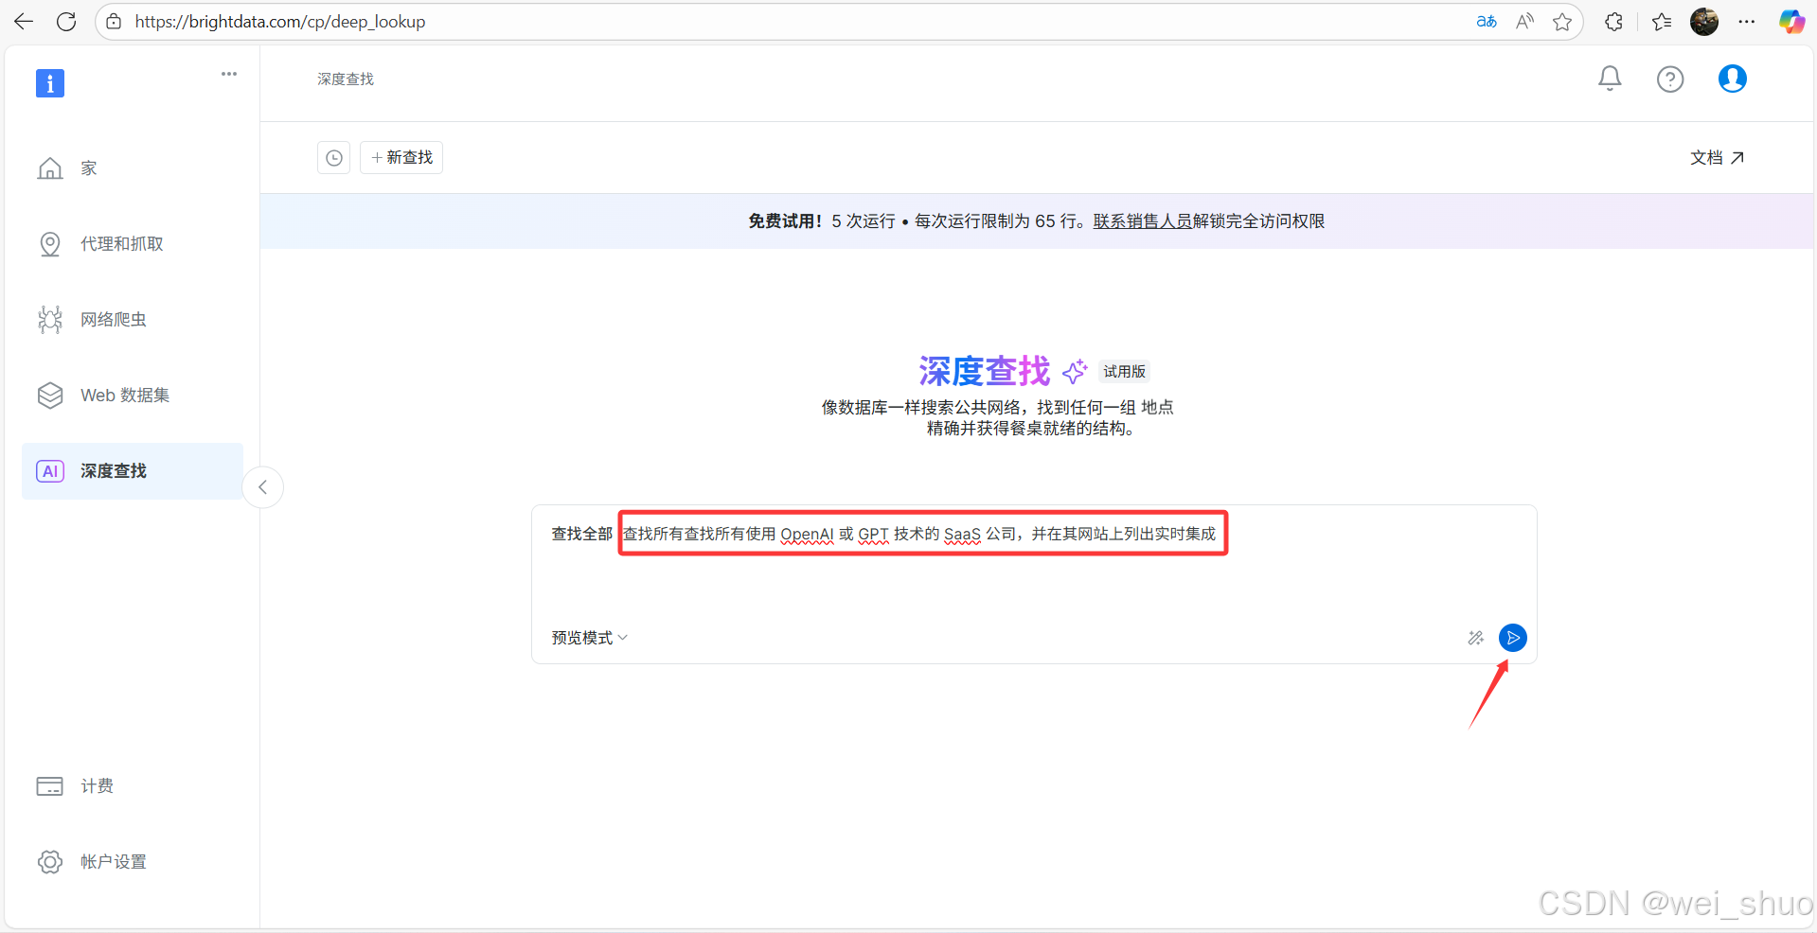Open the browser profile avatar
Image resolution: width=1817 pixels, height=933 pixels.
click(x=1704, y=21)
